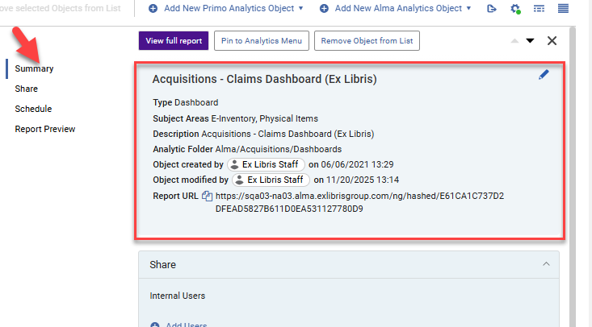Click Subject Areas value E-Inventory, Physical Items
Screen dimensions: 592x327
pos(264,118)
